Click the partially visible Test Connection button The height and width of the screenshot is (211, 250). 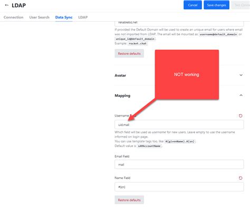coord(241,5)
